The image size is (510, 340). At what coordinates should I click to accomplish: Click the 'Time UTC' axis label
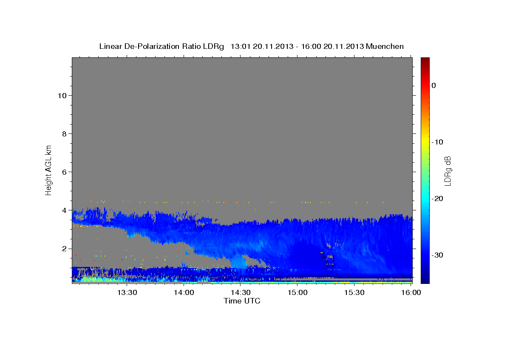242,301
